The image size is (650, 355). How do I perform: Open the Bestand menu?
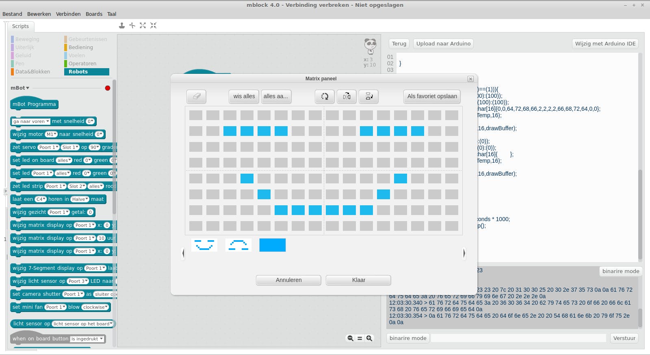click(x=12, y=14)
